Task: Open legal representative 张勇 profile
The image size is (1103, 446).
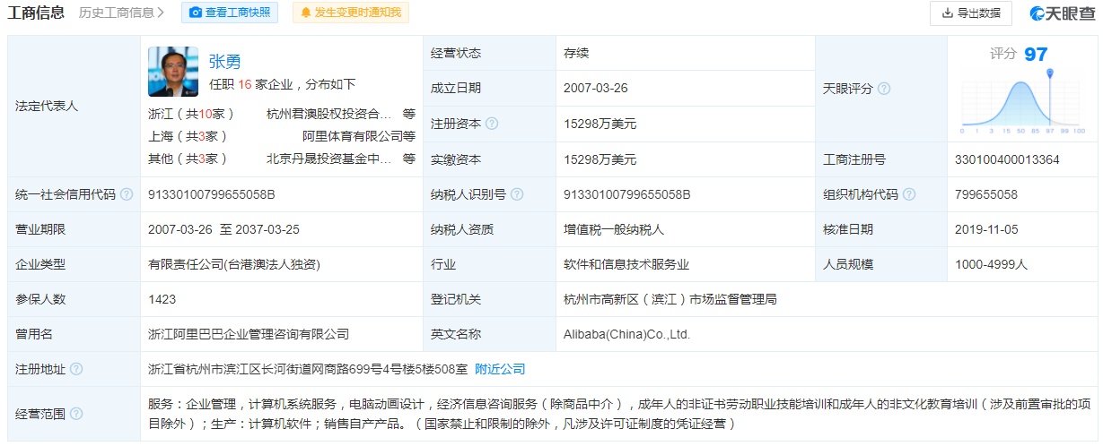Action: 224,61
